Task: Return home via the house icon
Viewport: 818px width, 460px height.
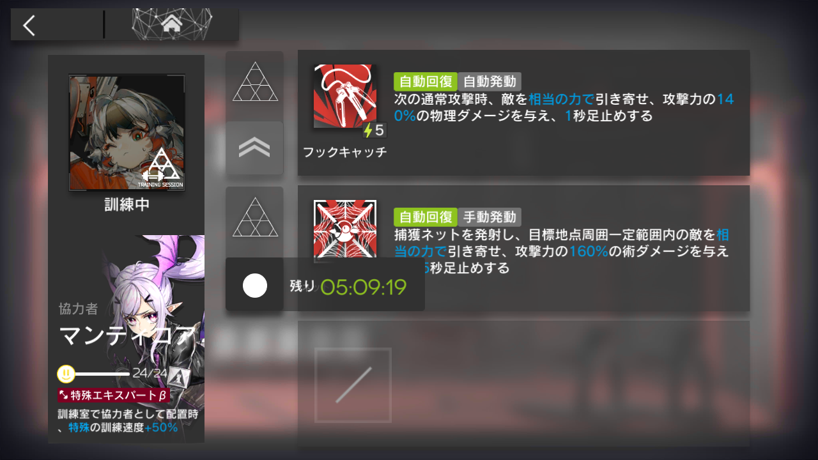Action: (171, 25)
